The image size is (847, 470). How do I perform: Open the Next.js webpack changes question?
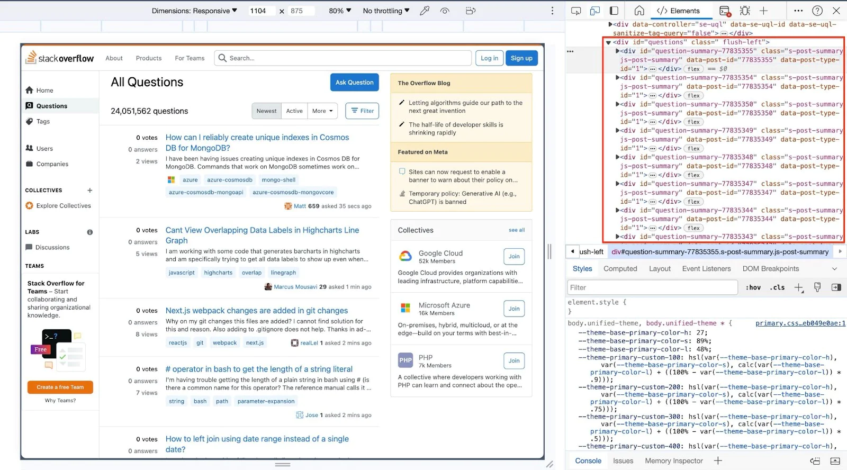tap(257, 311)
